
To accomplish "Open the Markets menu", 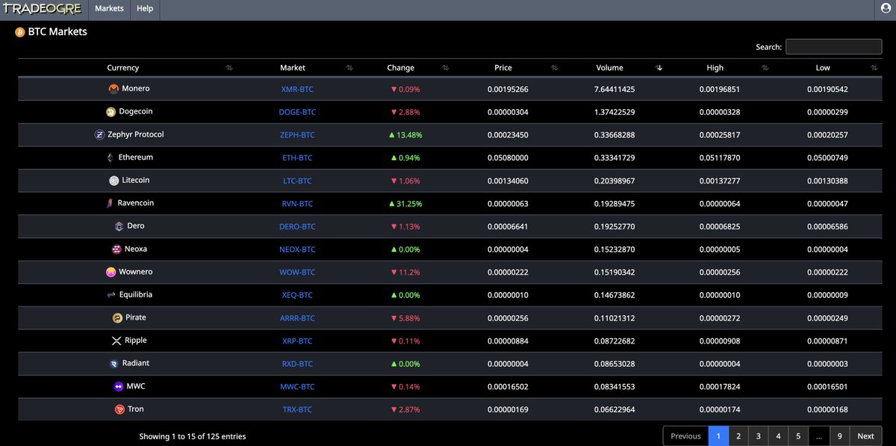I will pyautogui.click(x=110, y=9).
